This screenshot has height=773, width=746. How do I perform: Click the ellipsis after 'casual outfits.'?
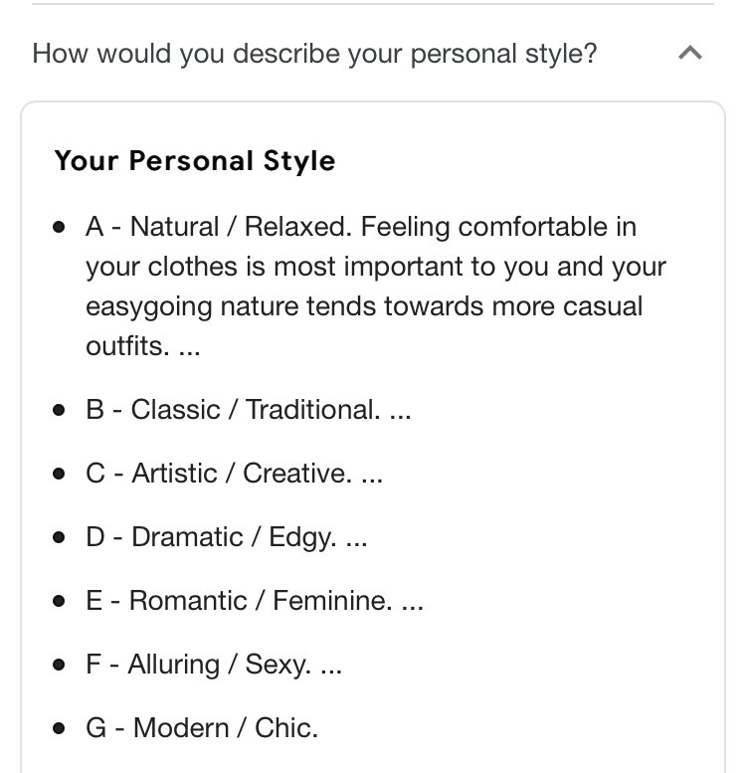tap(175, 349)
